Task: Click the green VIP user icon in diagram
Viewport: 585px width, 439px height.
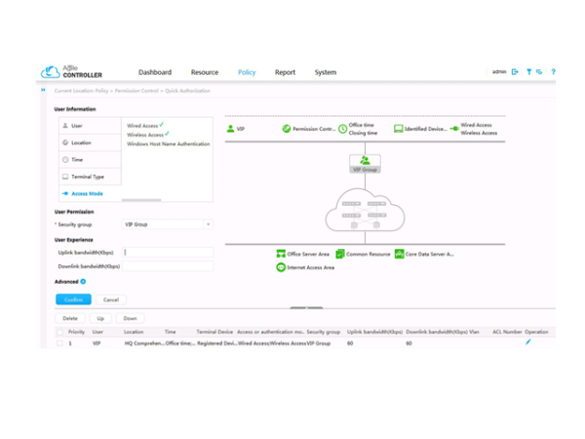Action: [x=230, y=129]
